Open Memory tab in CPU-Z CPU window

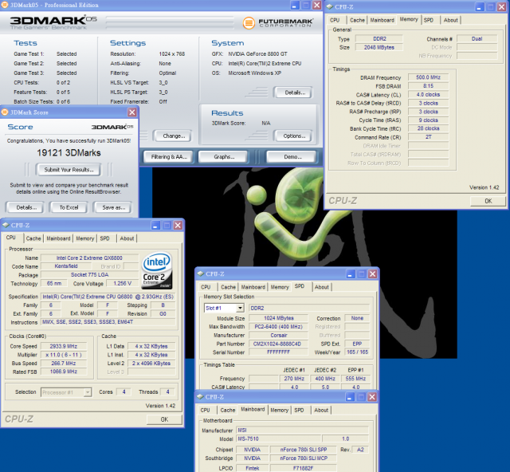85,238
